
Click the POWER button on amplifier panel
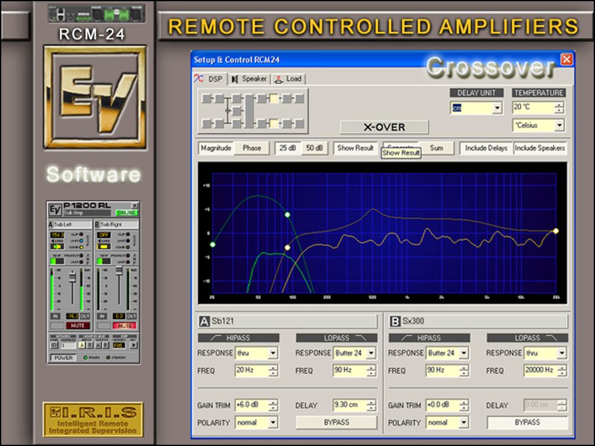click(x=63, y=357)
